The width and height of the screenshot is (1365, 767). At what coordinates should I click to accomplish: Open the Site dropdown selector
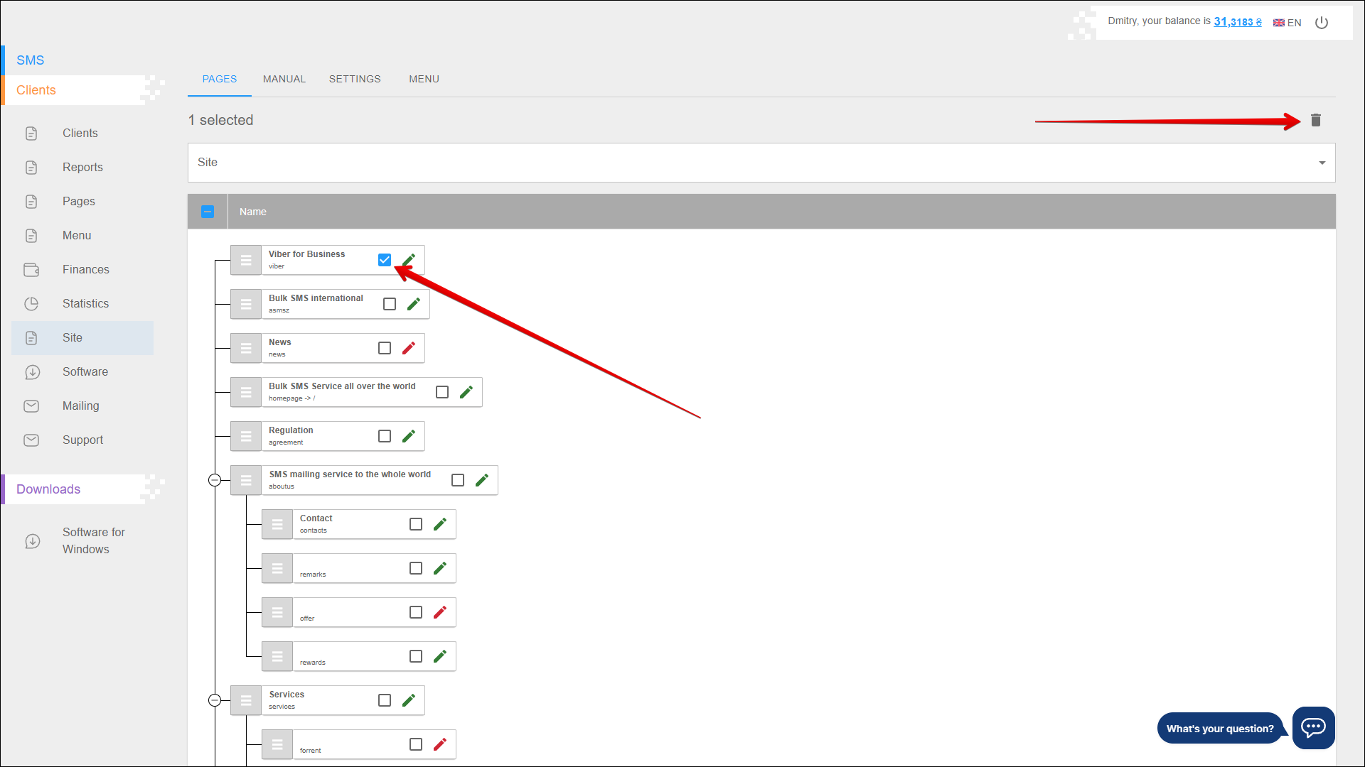pos(761,163)
